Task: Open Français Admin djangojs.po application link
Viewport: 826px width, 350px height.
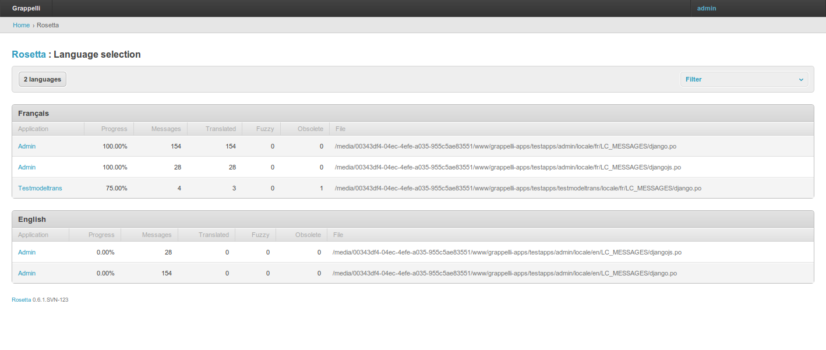Action: pos(27,167)
